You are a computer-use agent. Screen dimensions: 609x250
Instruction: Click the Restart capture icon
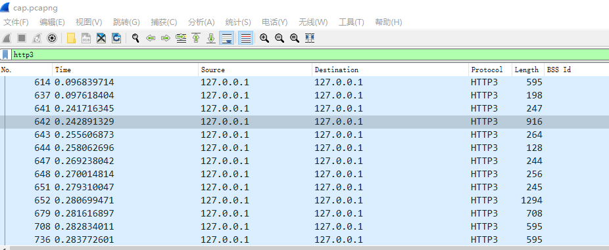pyautogui.click(x=37, y=38)
